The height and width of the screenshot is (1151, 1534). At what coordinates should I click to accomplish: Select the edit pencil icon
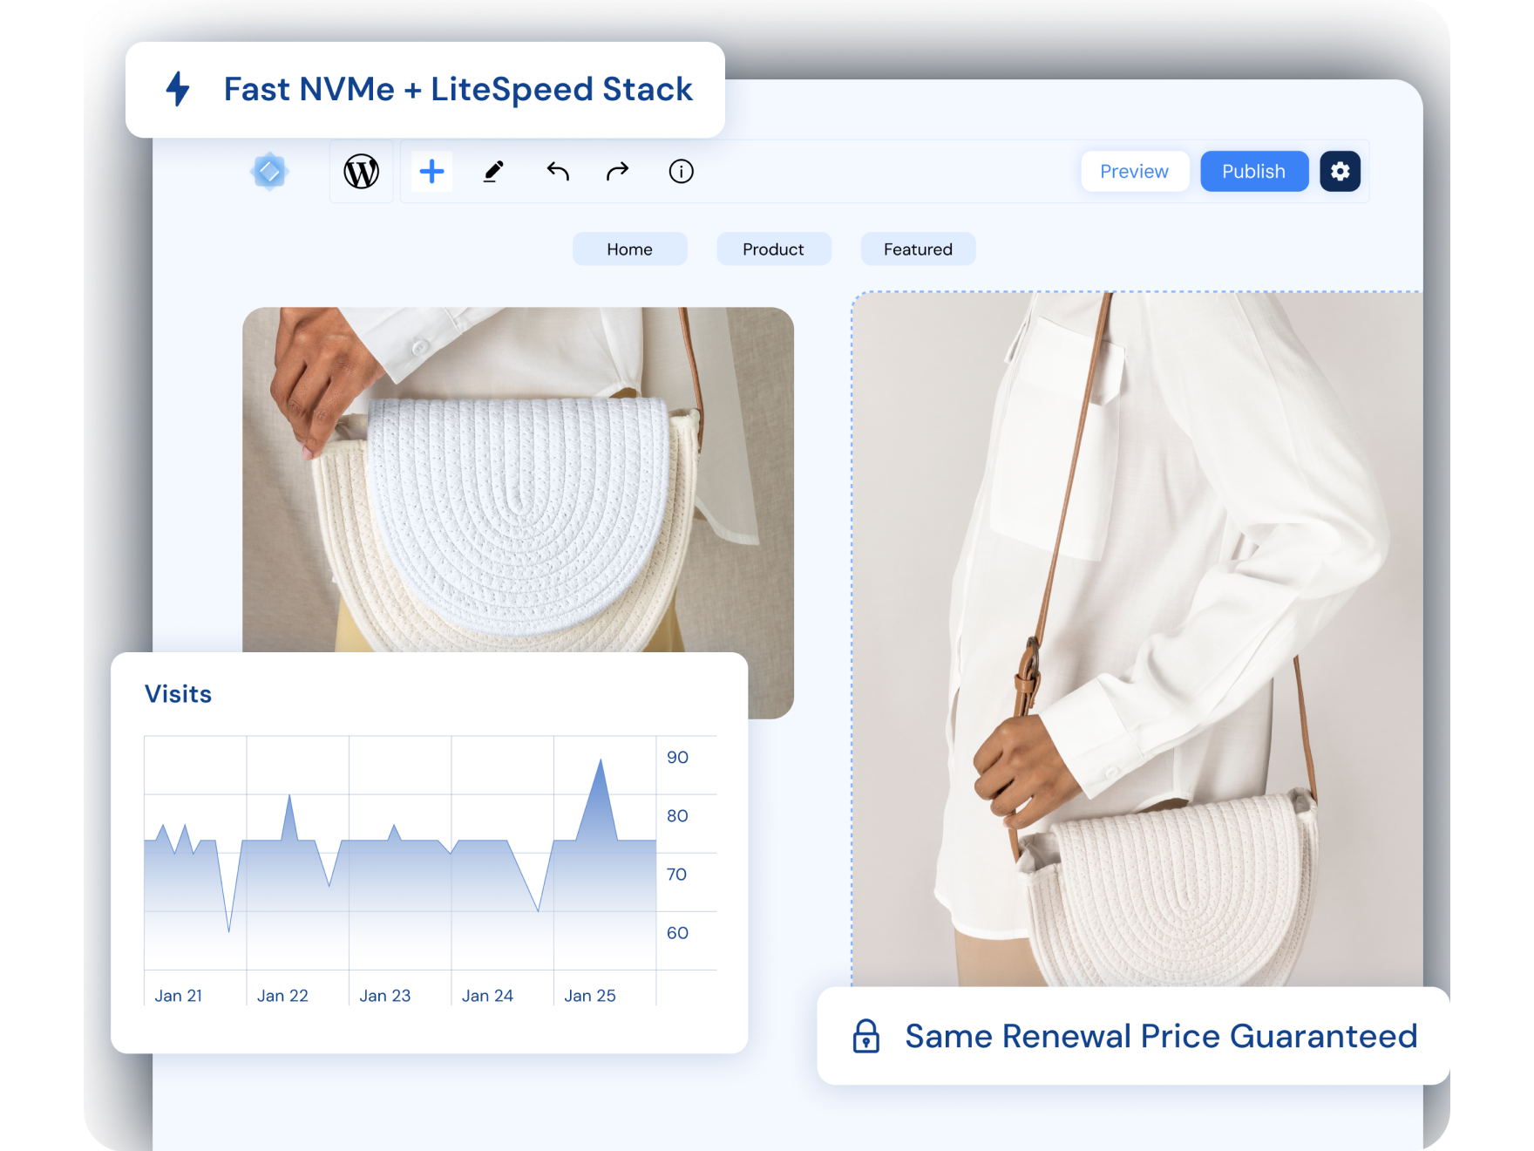[493, 171]
